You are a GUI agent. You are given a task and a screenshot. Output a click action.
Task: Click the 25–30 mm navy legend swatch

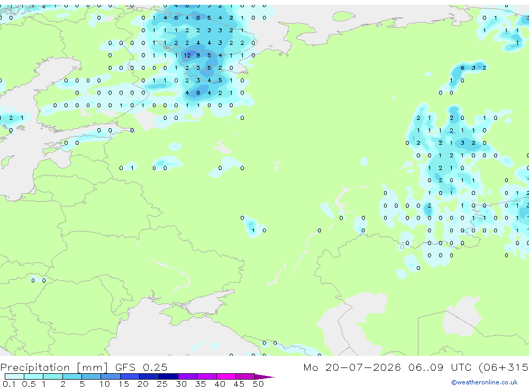click(x=168, y=376)
